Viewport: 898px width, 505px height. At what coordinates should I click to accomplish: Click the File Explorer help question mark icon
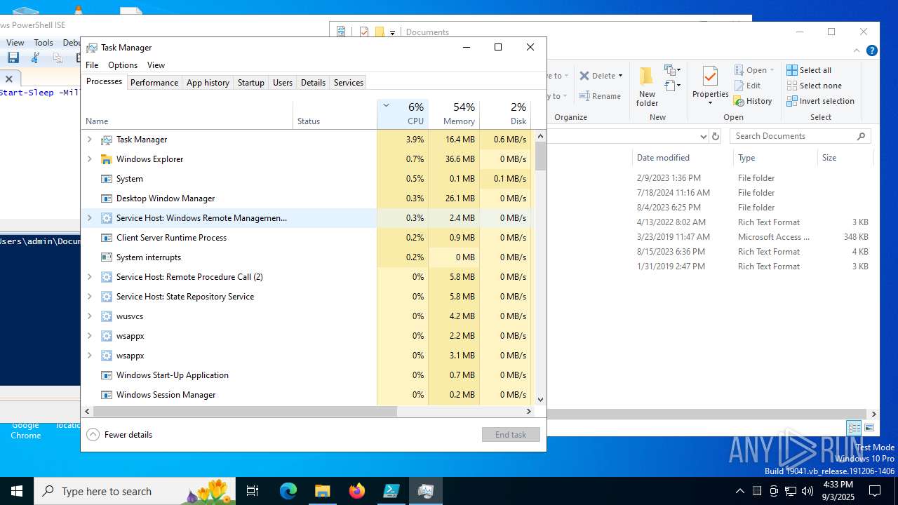(871, 50)
